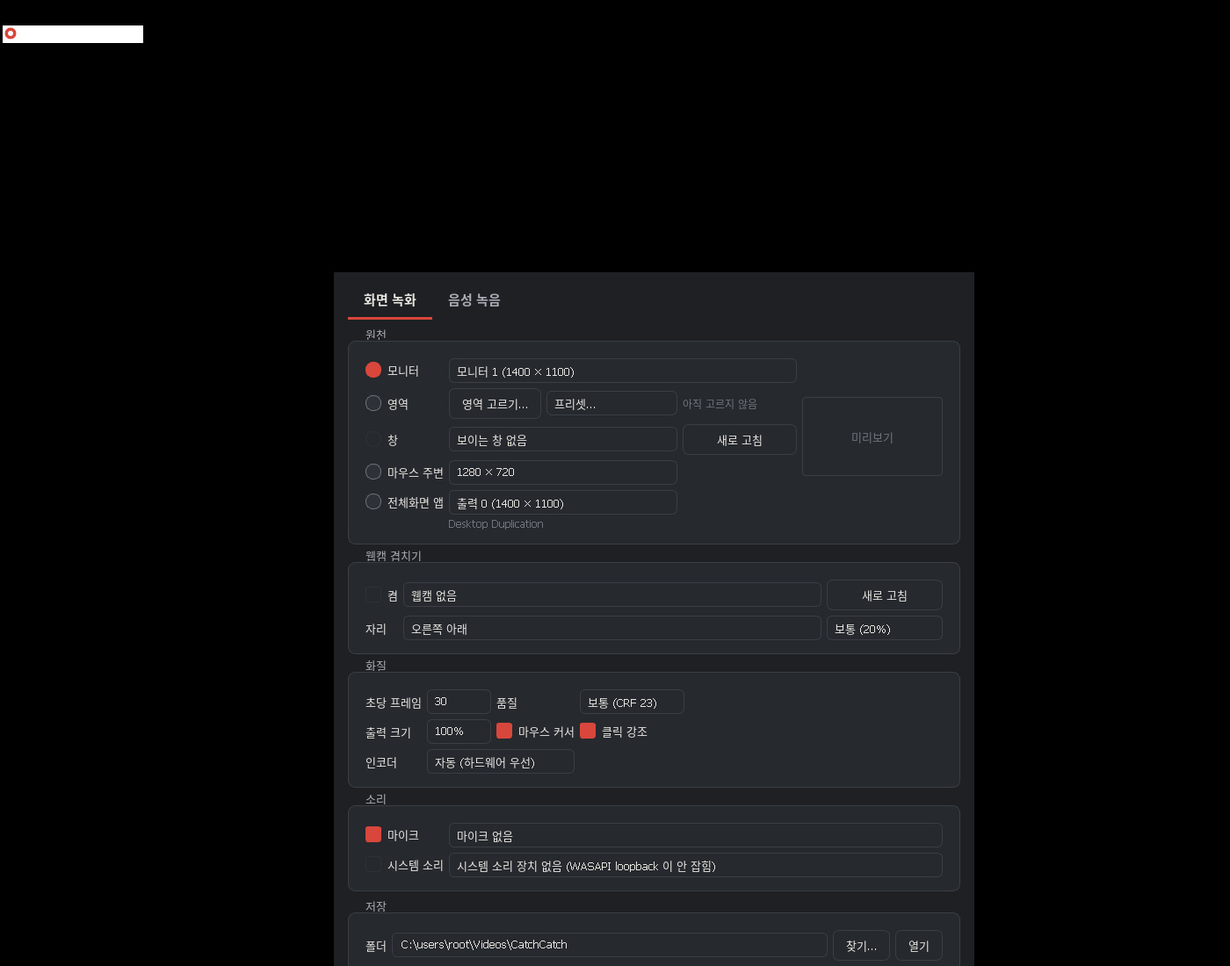Toggle the 마우스 커서 checkbox

[504, 731]
